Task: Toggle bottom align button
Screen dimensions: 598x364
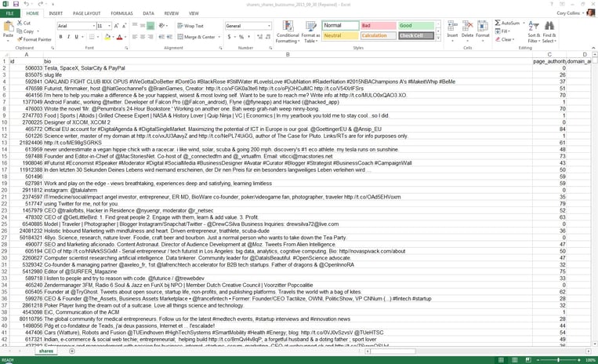Action: pyautogui.click(x=150, y=26)
